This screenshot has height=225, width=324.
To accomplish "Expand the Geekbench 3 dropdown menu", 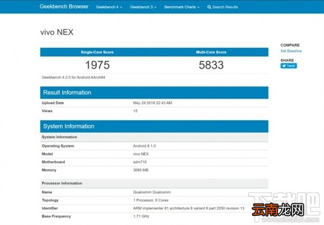I will pyautogui.click(x=143, y=7).
